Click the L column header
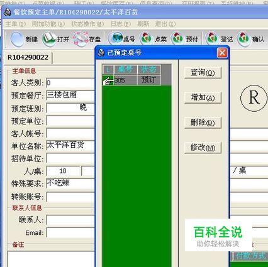 click(108, 70)
